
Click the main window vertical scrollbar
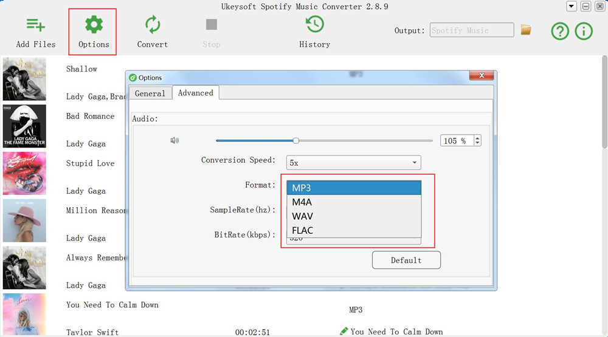(604, 102)
